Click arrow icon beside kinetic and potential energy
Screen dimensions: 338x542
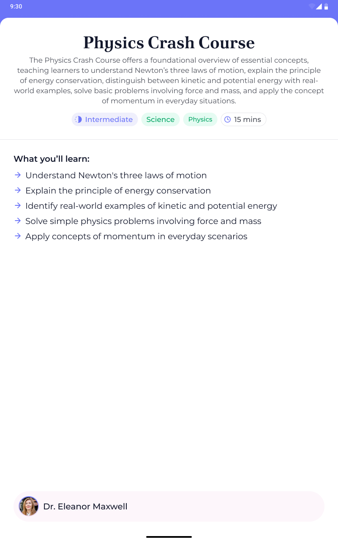coord(18,205)
